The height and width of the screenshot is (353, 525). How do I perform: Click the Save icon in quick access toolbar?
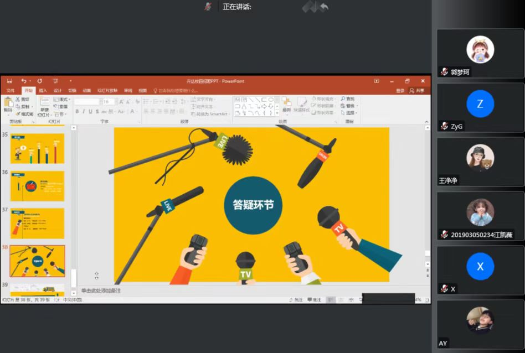coord(9,81)
